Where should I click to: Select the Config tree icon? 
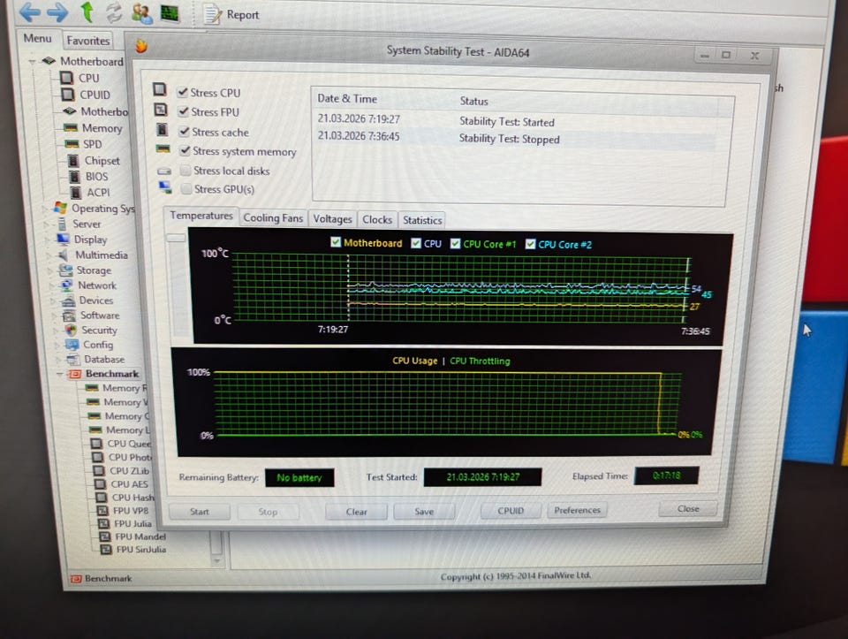(72, 345)
